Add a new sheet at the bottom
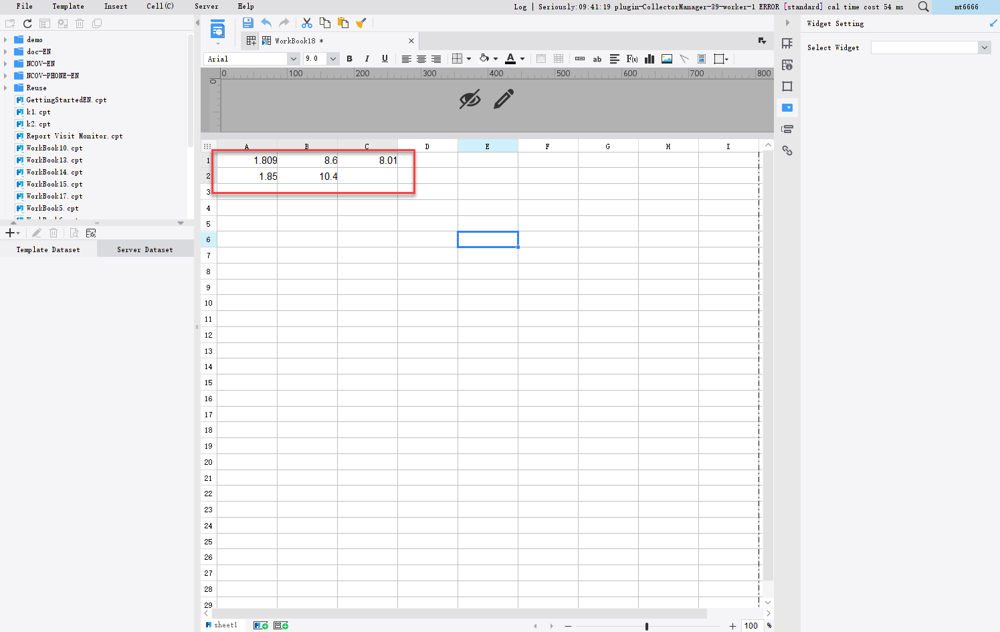The image size is (1000, 632). (x=261, y=625)
